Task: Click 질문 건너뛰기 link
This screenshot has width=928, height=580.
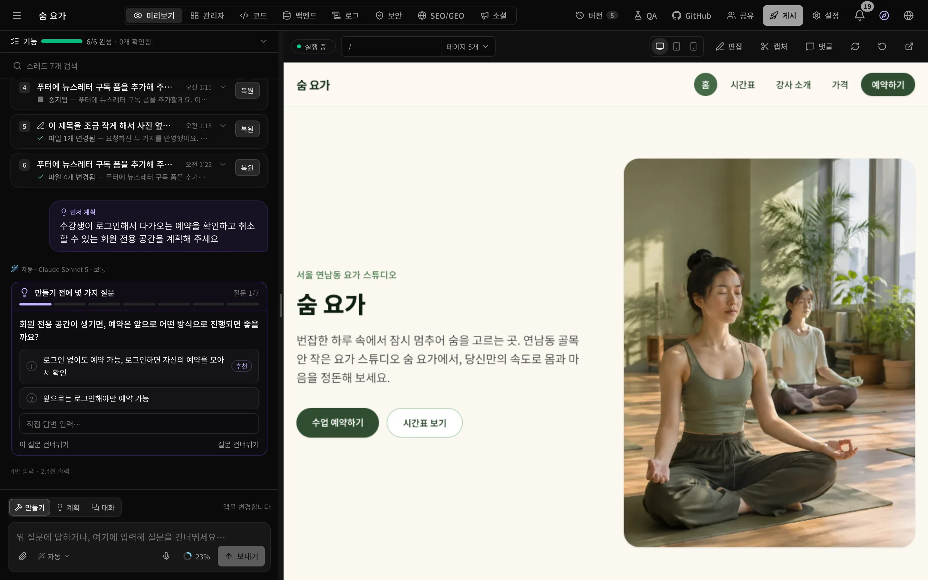Action: click(x=238, y=445)
